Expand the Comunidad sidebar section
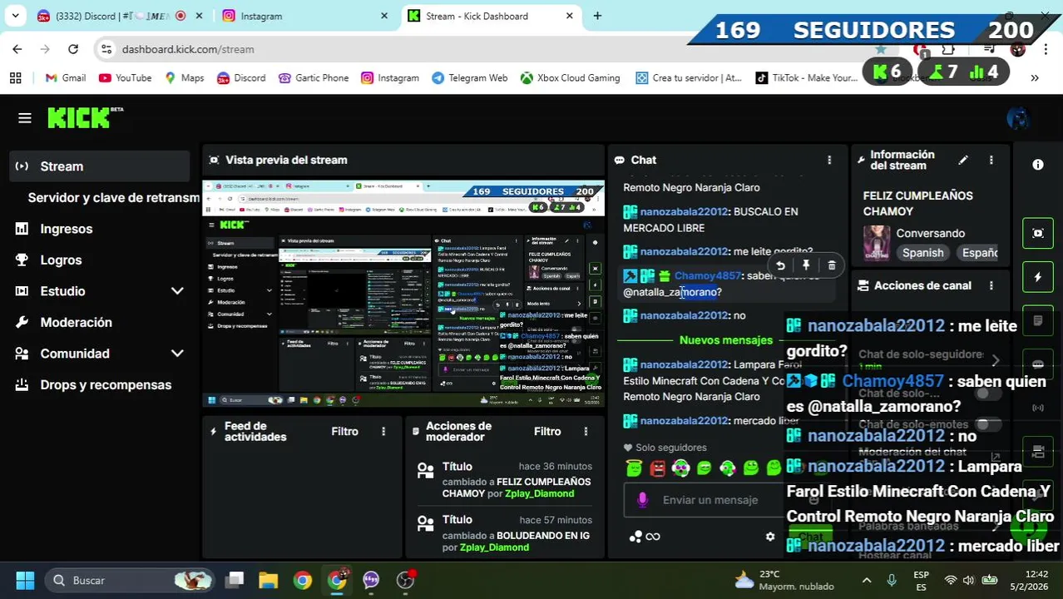Screen dimensions: 1063x599 pyautogui.click(x=177, y=354)
